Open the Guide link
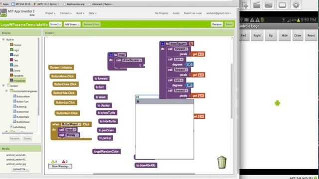 176,13
